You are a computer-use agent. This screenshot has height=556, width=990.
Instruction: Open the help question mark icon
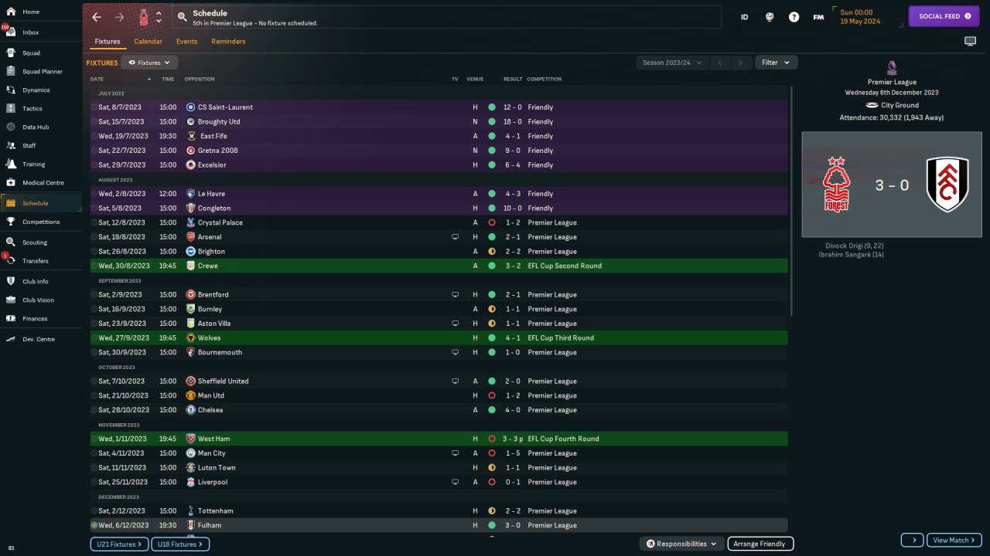(x=794, y=16)
